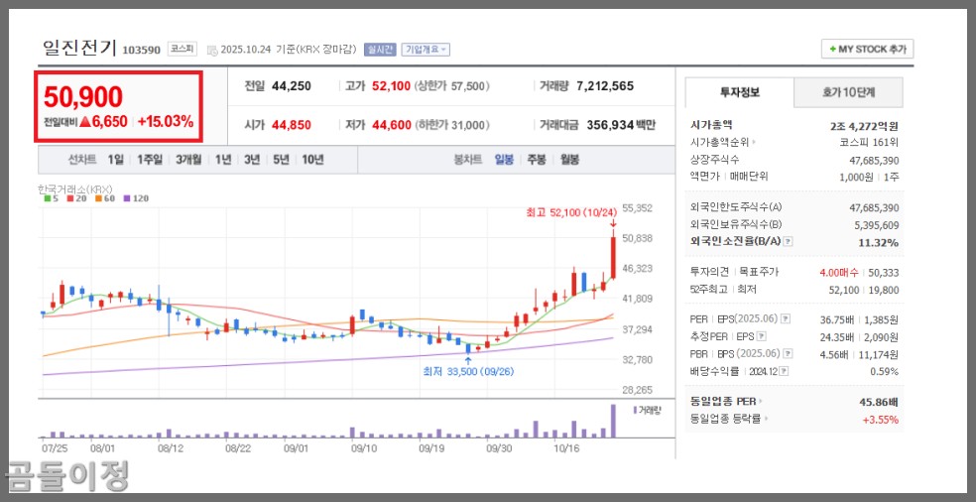This screenshot has height=502, width=976.
Task: Click green 5-day moving average legend swatch
Action: [48, 198]
